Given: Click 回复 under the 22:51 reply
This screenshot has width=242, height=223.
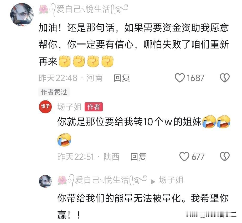Looking at the screenshot, I should pos(138,157).
